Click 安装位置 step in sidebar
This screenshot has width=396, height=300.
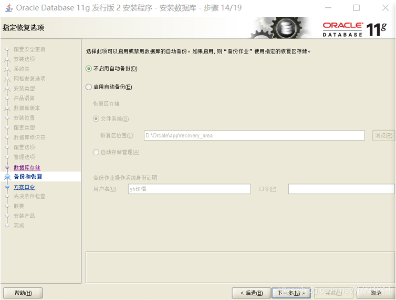tap(24, 117)
